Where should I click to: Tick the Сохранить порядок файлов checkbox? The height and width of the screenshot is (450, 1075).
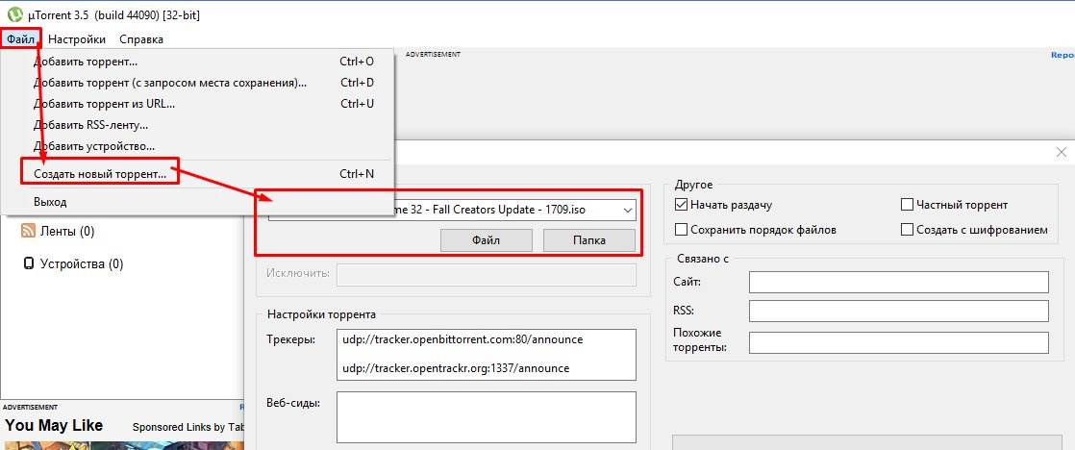point(682,230)
